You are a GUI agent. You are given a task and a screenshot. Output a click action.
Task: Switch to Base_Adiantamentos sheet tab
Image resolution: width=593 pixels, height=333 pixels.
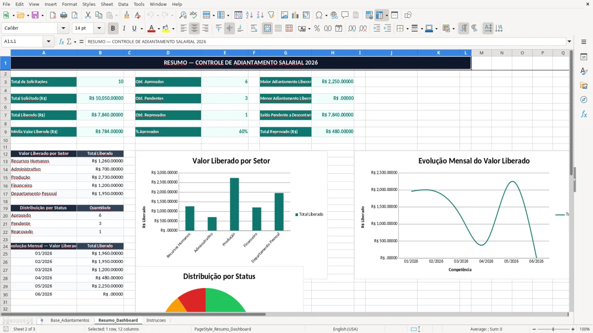70,320
